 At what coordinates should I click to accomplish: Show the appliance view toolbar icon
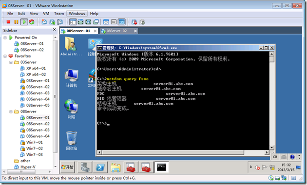tap(114, 22)
